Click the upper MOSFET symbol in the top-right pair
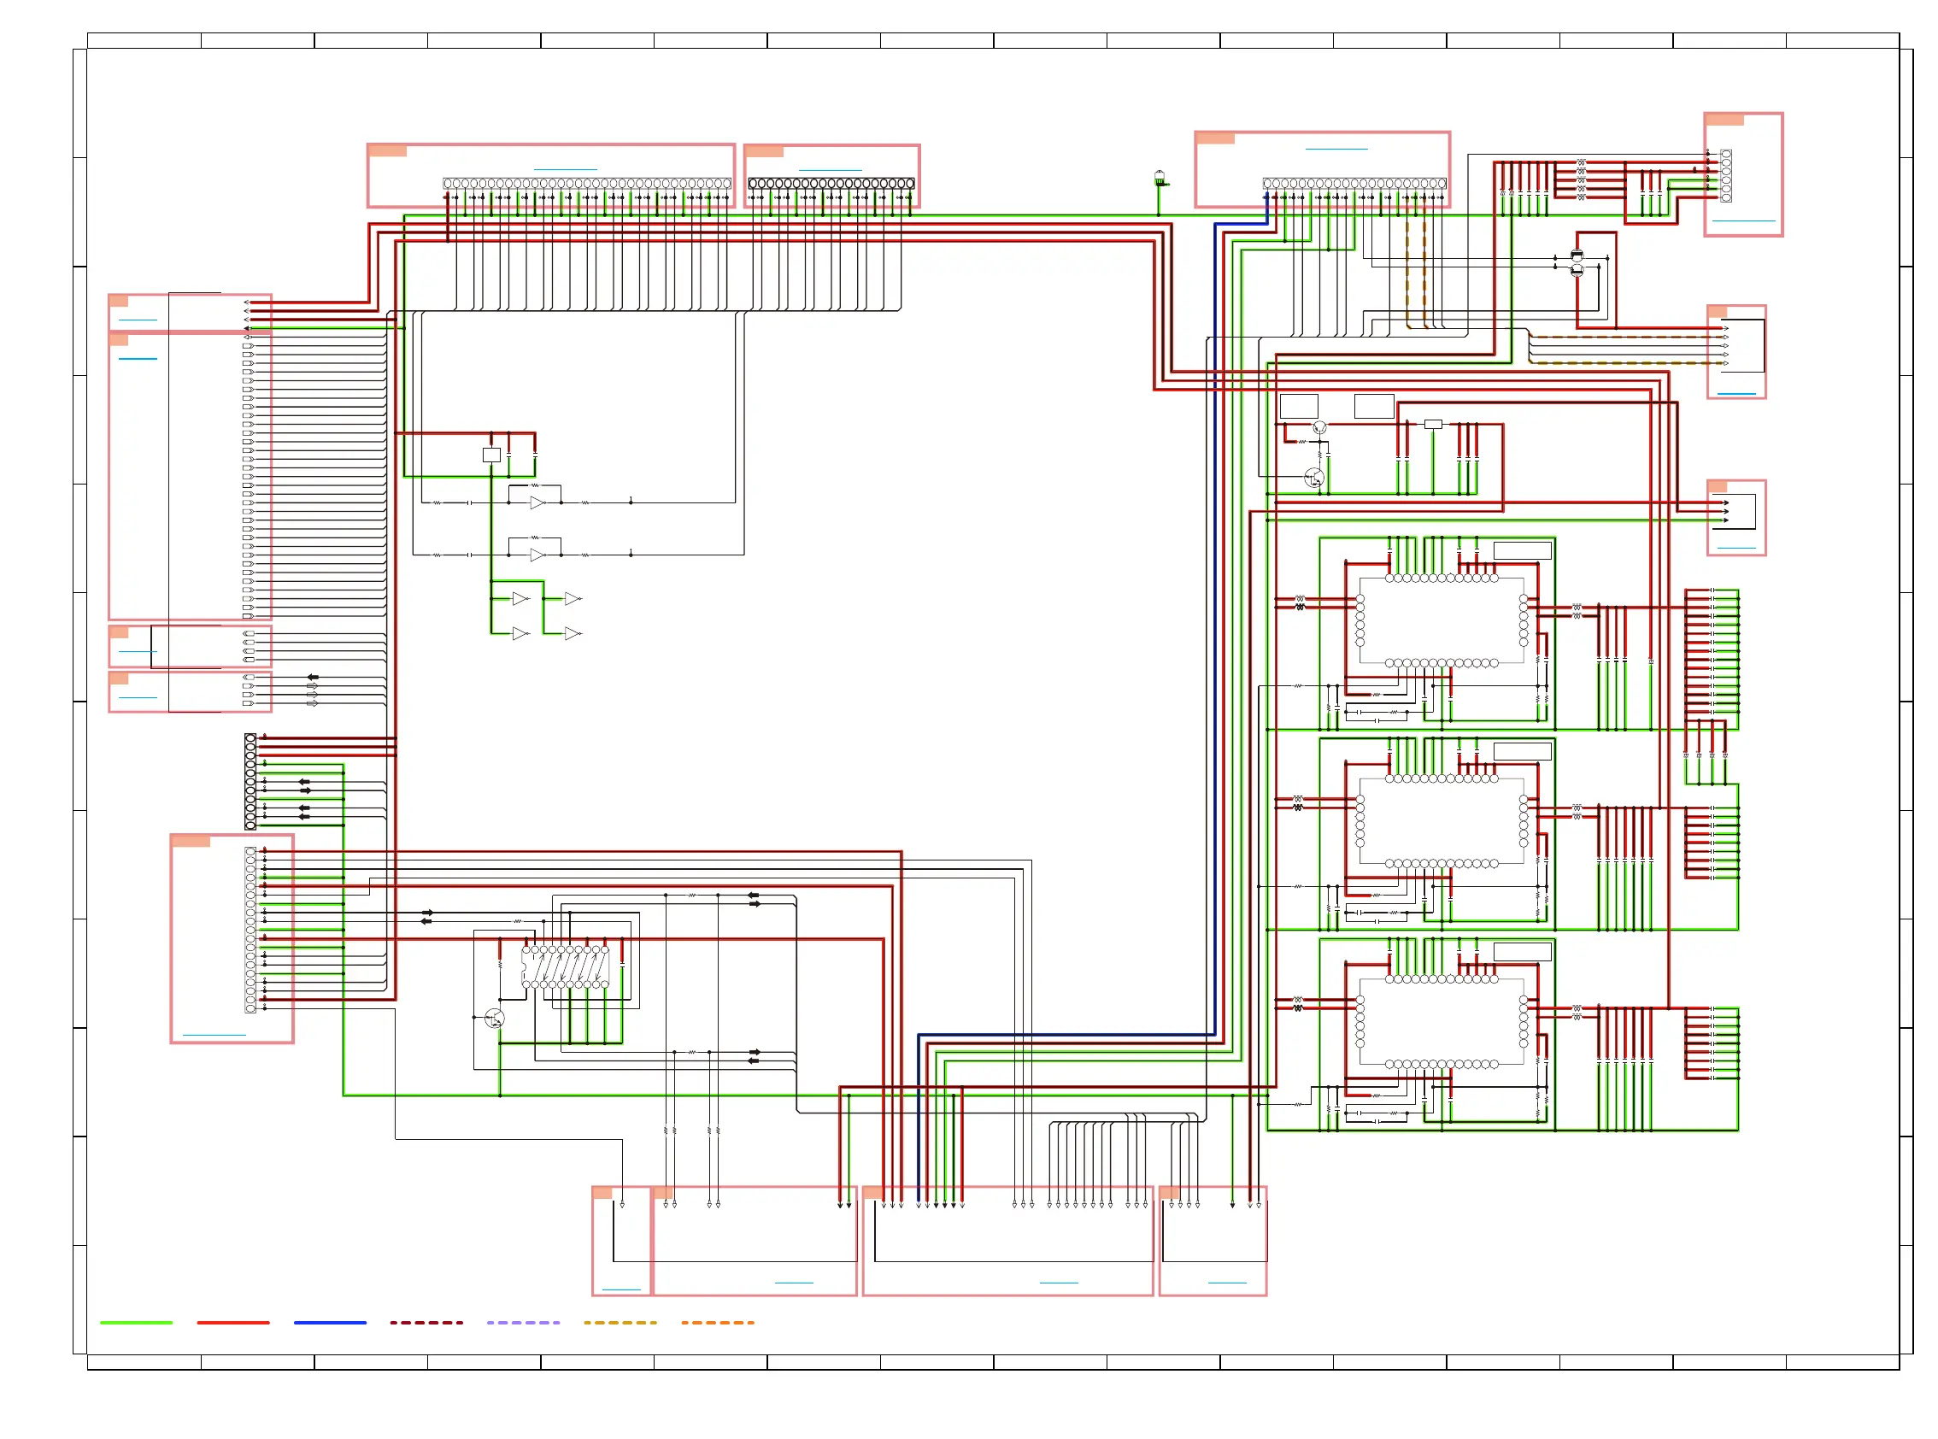The height and width of the screenshot is (1439, 1938). point(1576,255)
